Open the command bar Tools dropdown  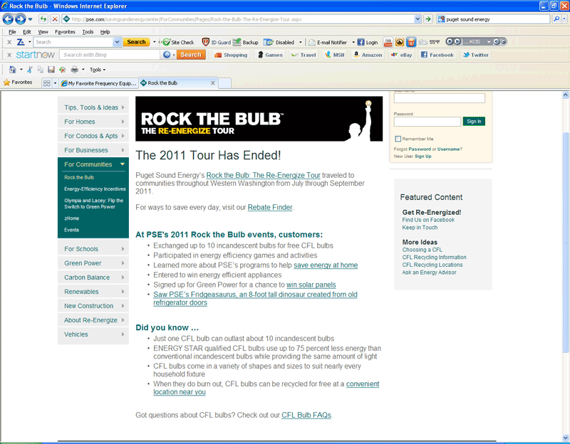[x=98, y=70]
